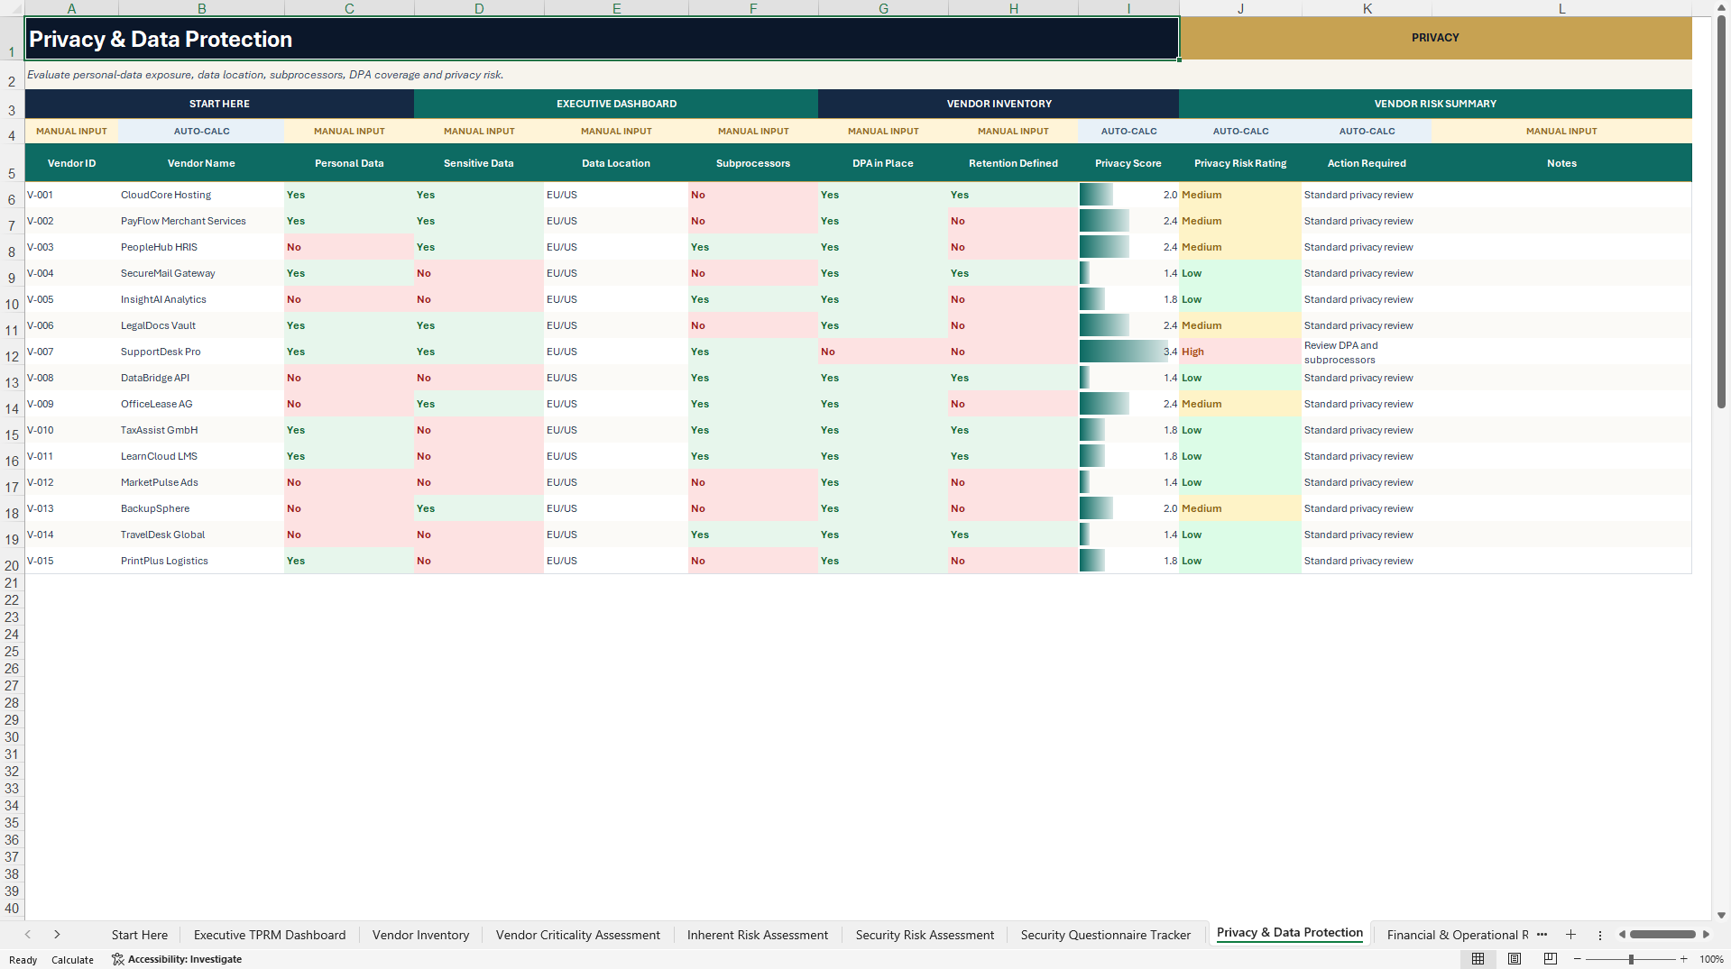Adjust the zoom slider handle
The width and height of the screenshot is (1731, 969).
click(1631, 959)
